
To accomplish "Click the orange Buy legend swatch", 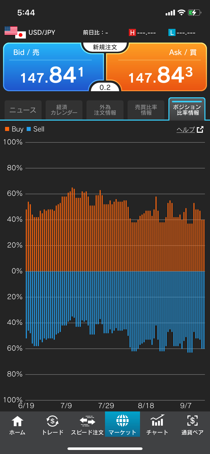I will (7, 129).
